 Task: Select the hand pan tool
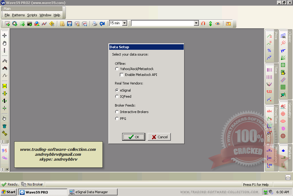(x=4, y=43)
